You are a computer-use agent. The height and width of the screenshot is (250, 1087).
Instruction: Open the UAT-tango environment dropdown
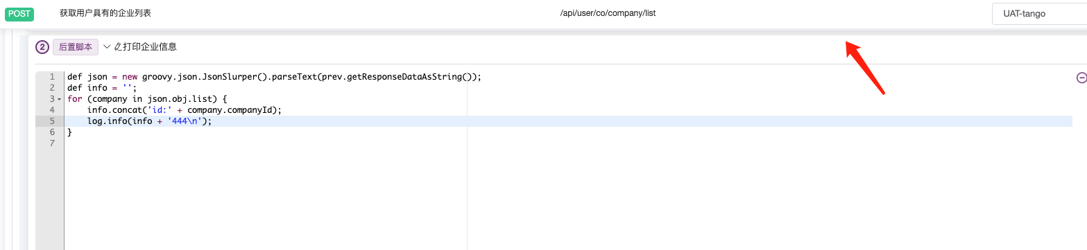click(x=1039, y=13)
